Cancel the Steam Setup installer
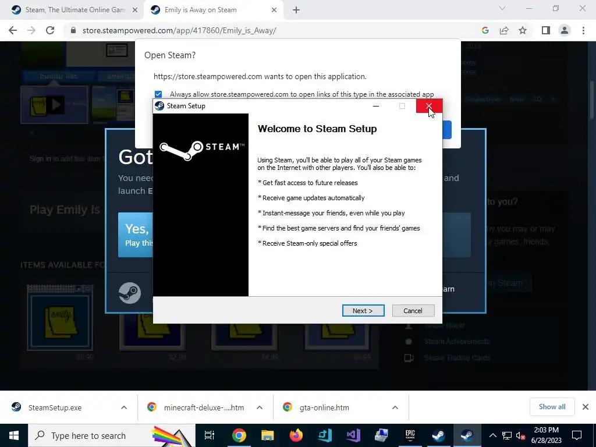 tap(413, 311)
